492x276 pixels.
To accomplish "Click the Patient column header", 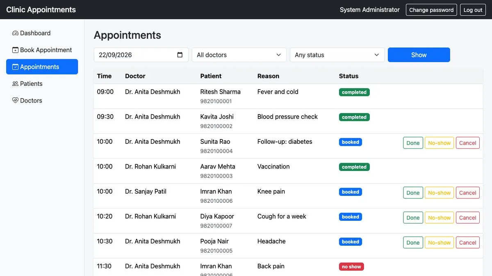I will point(211,76).
